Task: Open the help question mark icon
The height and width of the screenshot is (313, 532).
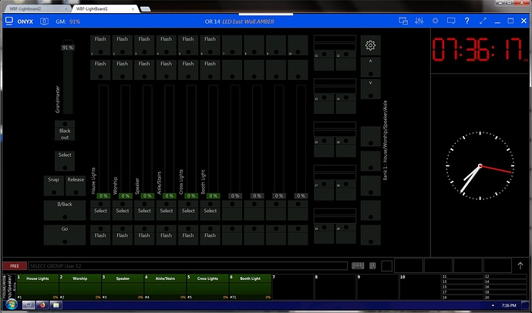Action: 467,21
